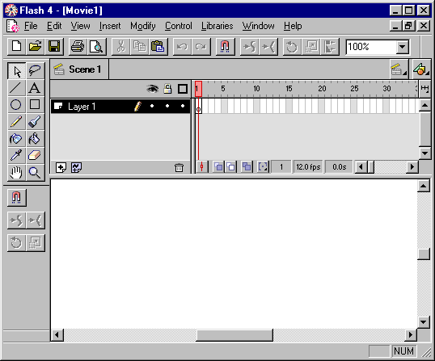
Task: Open the 100% zoom dropdown arrow
Action: (403, 47)
